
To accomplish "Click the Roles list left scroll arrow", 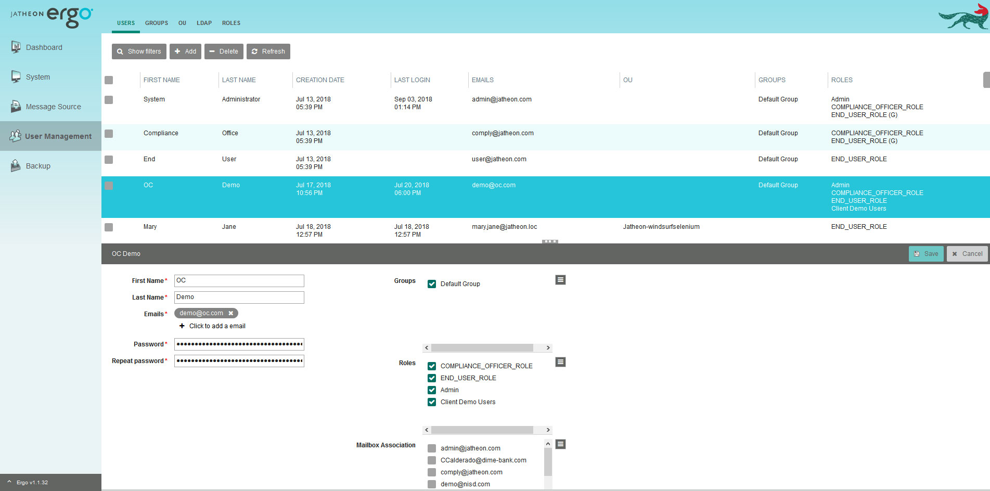I will click(427, 430).
